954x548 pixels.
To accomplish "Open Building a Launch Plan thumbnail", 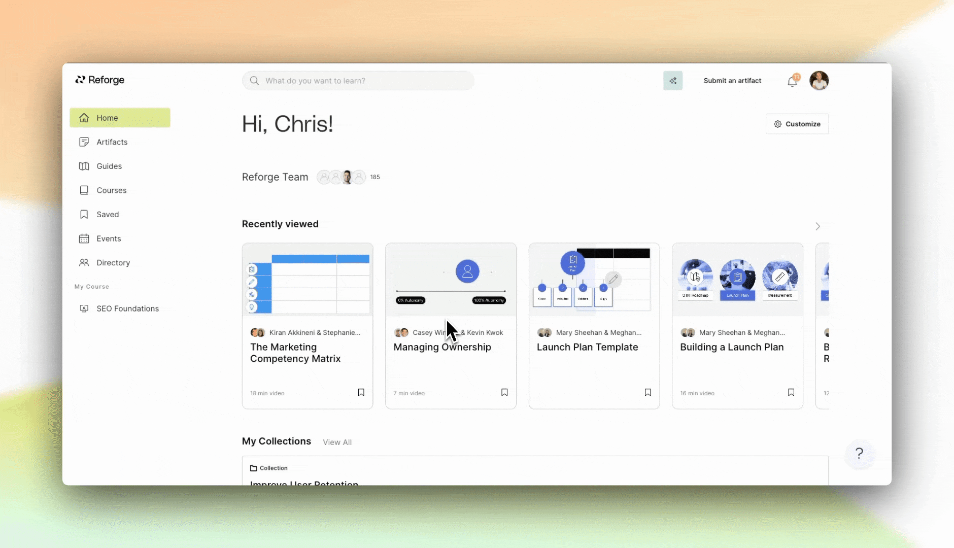I will [x=737, y=280].
